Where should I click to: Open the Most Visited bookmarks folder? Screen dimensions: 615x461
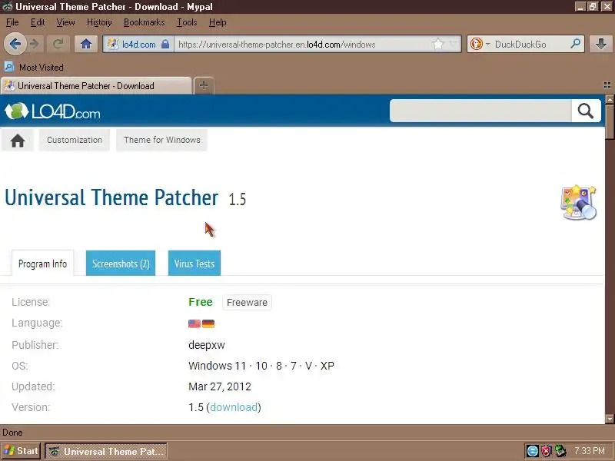click(x=34, y=68)
